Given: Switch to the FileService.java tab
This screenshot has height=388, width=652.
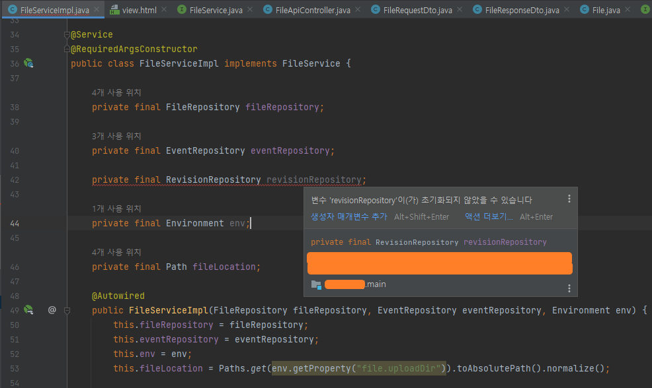Looking at the screenshot, I should click(216, 10).
